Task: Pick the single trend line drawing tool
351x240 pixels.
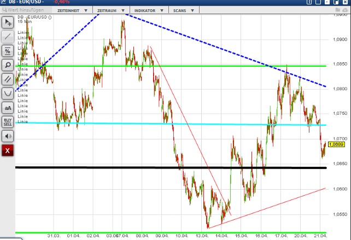Action: point(8,37)
